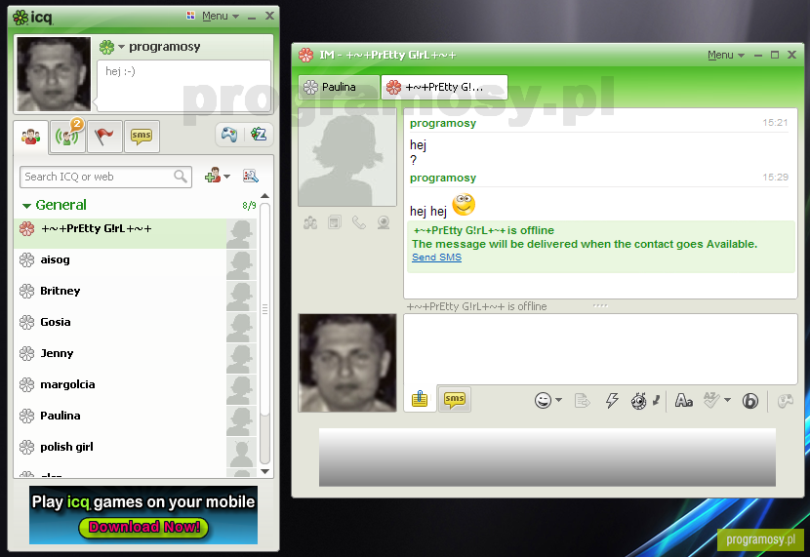Click the send file icon in IM toolbar
Viewport: 810px width, 557px height.
[583, 401]
